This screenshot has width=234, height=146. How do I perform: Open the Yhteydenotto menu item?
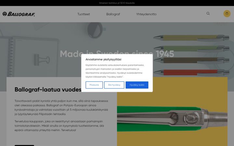coord(146,14)
